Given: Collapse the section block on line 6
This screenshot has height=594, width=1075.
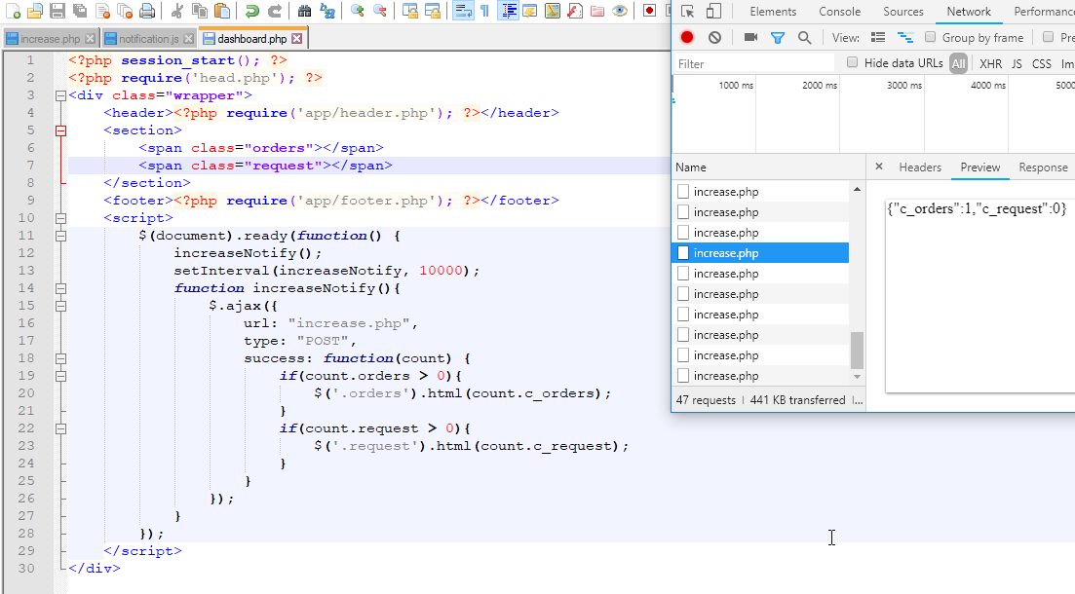Looking at the screenshot, I should pos(61,130).
